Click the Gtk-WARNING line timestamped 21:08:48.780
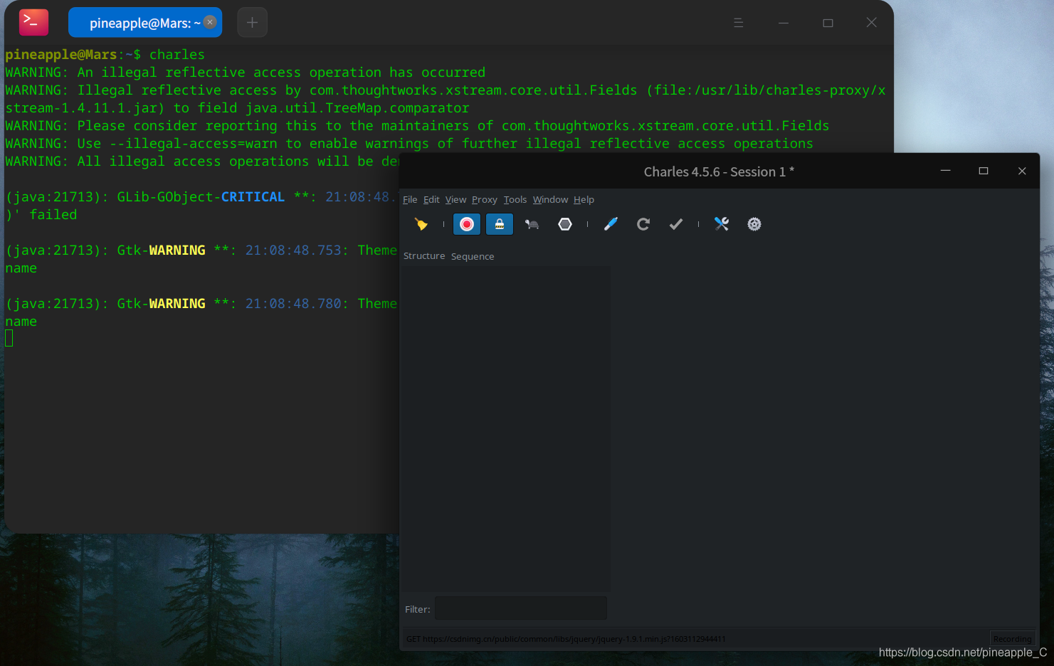 [201, 304]
